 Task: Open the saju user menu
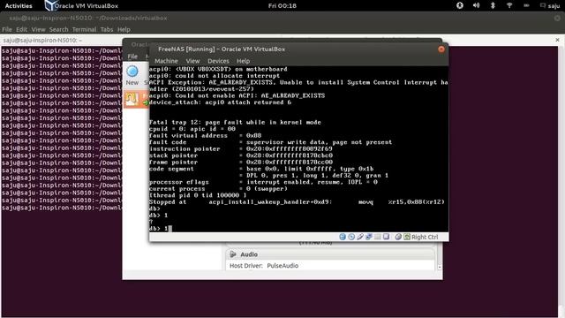pyautogui.click(x=550, y=6)
